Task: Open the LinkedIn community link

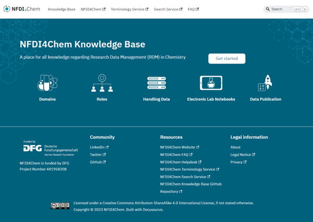Action: point(99,147)
